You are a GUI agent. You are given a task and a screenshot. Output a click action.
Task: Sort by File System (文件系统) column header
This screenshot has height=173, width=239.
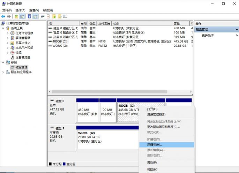[104, 23]
